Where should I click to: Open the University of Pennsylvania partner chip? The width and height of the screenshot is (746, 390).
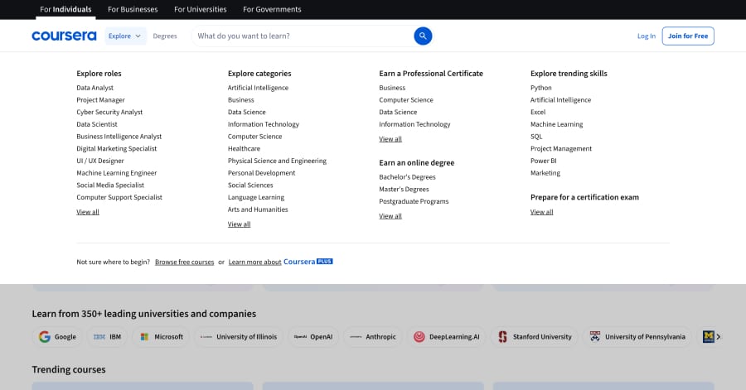637,337
